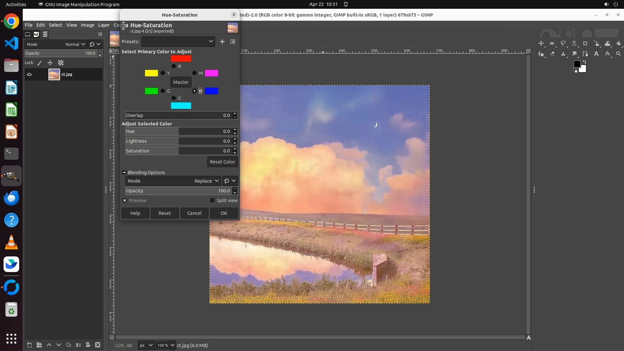Open the Select menu
This screenshot has height=351, width=624.
pyautogui.click(x=56, y=25)
